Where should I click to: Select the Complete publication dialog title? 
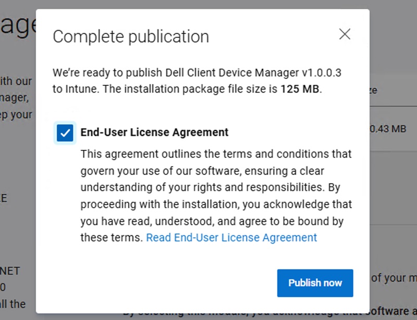click(x=131, y=36)
